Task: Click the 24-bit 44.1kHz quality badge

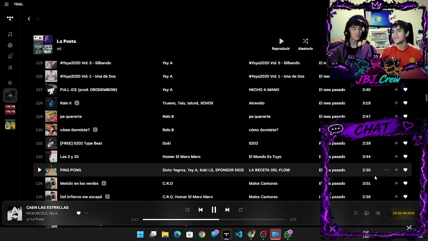Action: tap(404, 213)
